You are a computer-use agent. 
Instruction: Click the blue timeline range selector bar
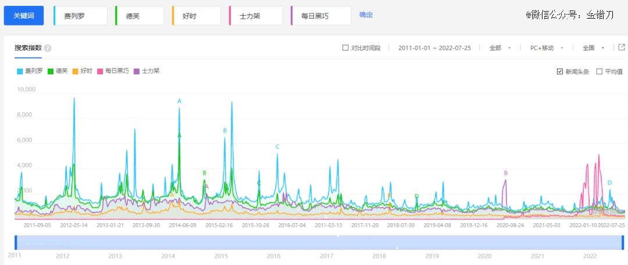click(320, 242)
